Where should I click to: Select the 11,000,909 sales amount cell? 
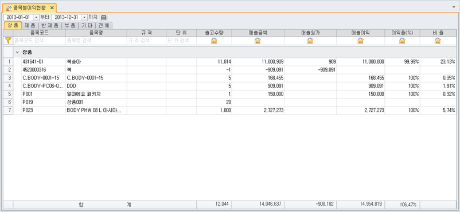(x=258, y=61)
